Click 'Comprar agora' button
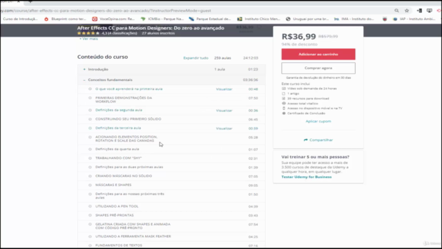 (318, 68)
